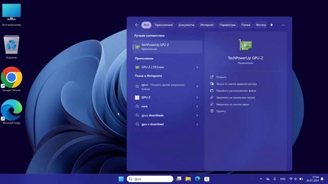Switch to 'Интернет' filter tab
Image resolution: width=328 pixels, height=184 pixels.
[207, 25]
